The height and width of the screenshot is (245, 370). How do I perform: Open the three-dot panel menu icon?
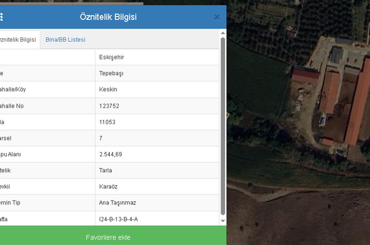click(1, 17)
